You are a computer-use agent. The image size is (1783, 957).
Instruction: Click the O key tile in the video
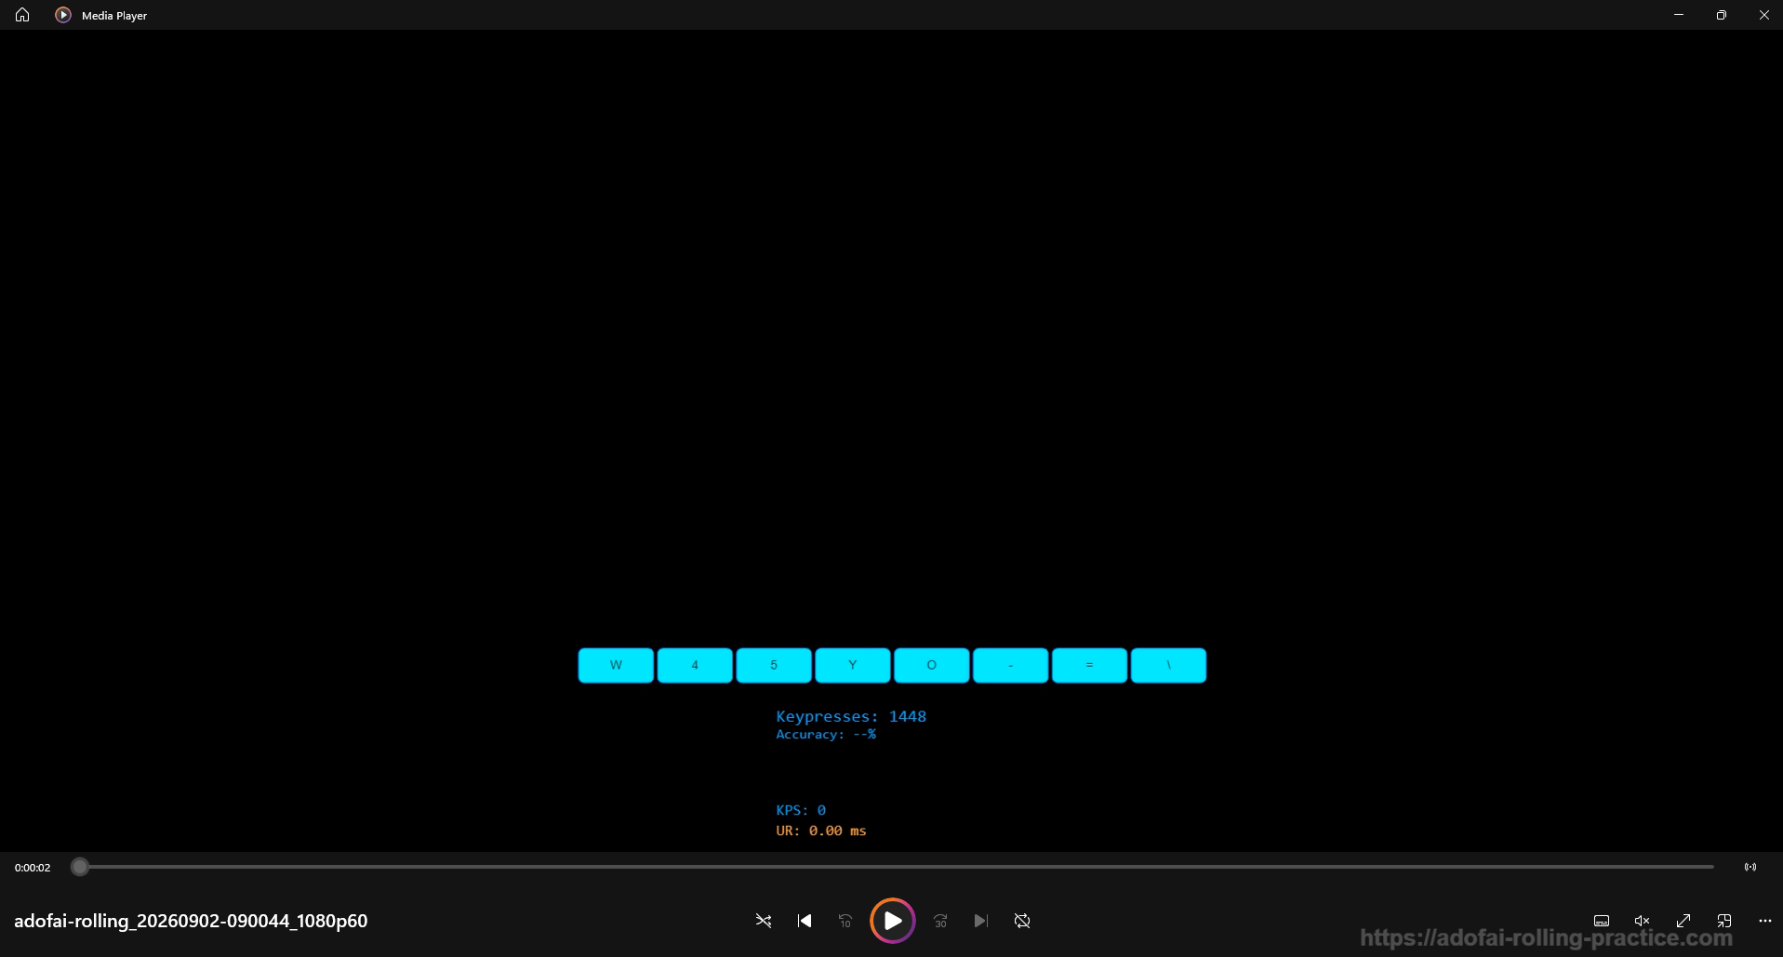pyautogui.click(x=932, y=666)
